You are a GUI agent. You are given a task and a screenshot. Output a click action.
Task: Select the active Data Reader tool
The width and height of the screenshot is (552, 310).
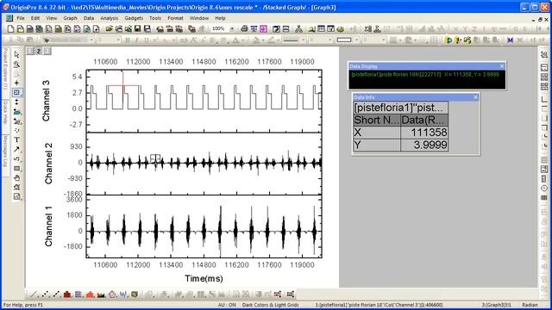tap(16, 92)
